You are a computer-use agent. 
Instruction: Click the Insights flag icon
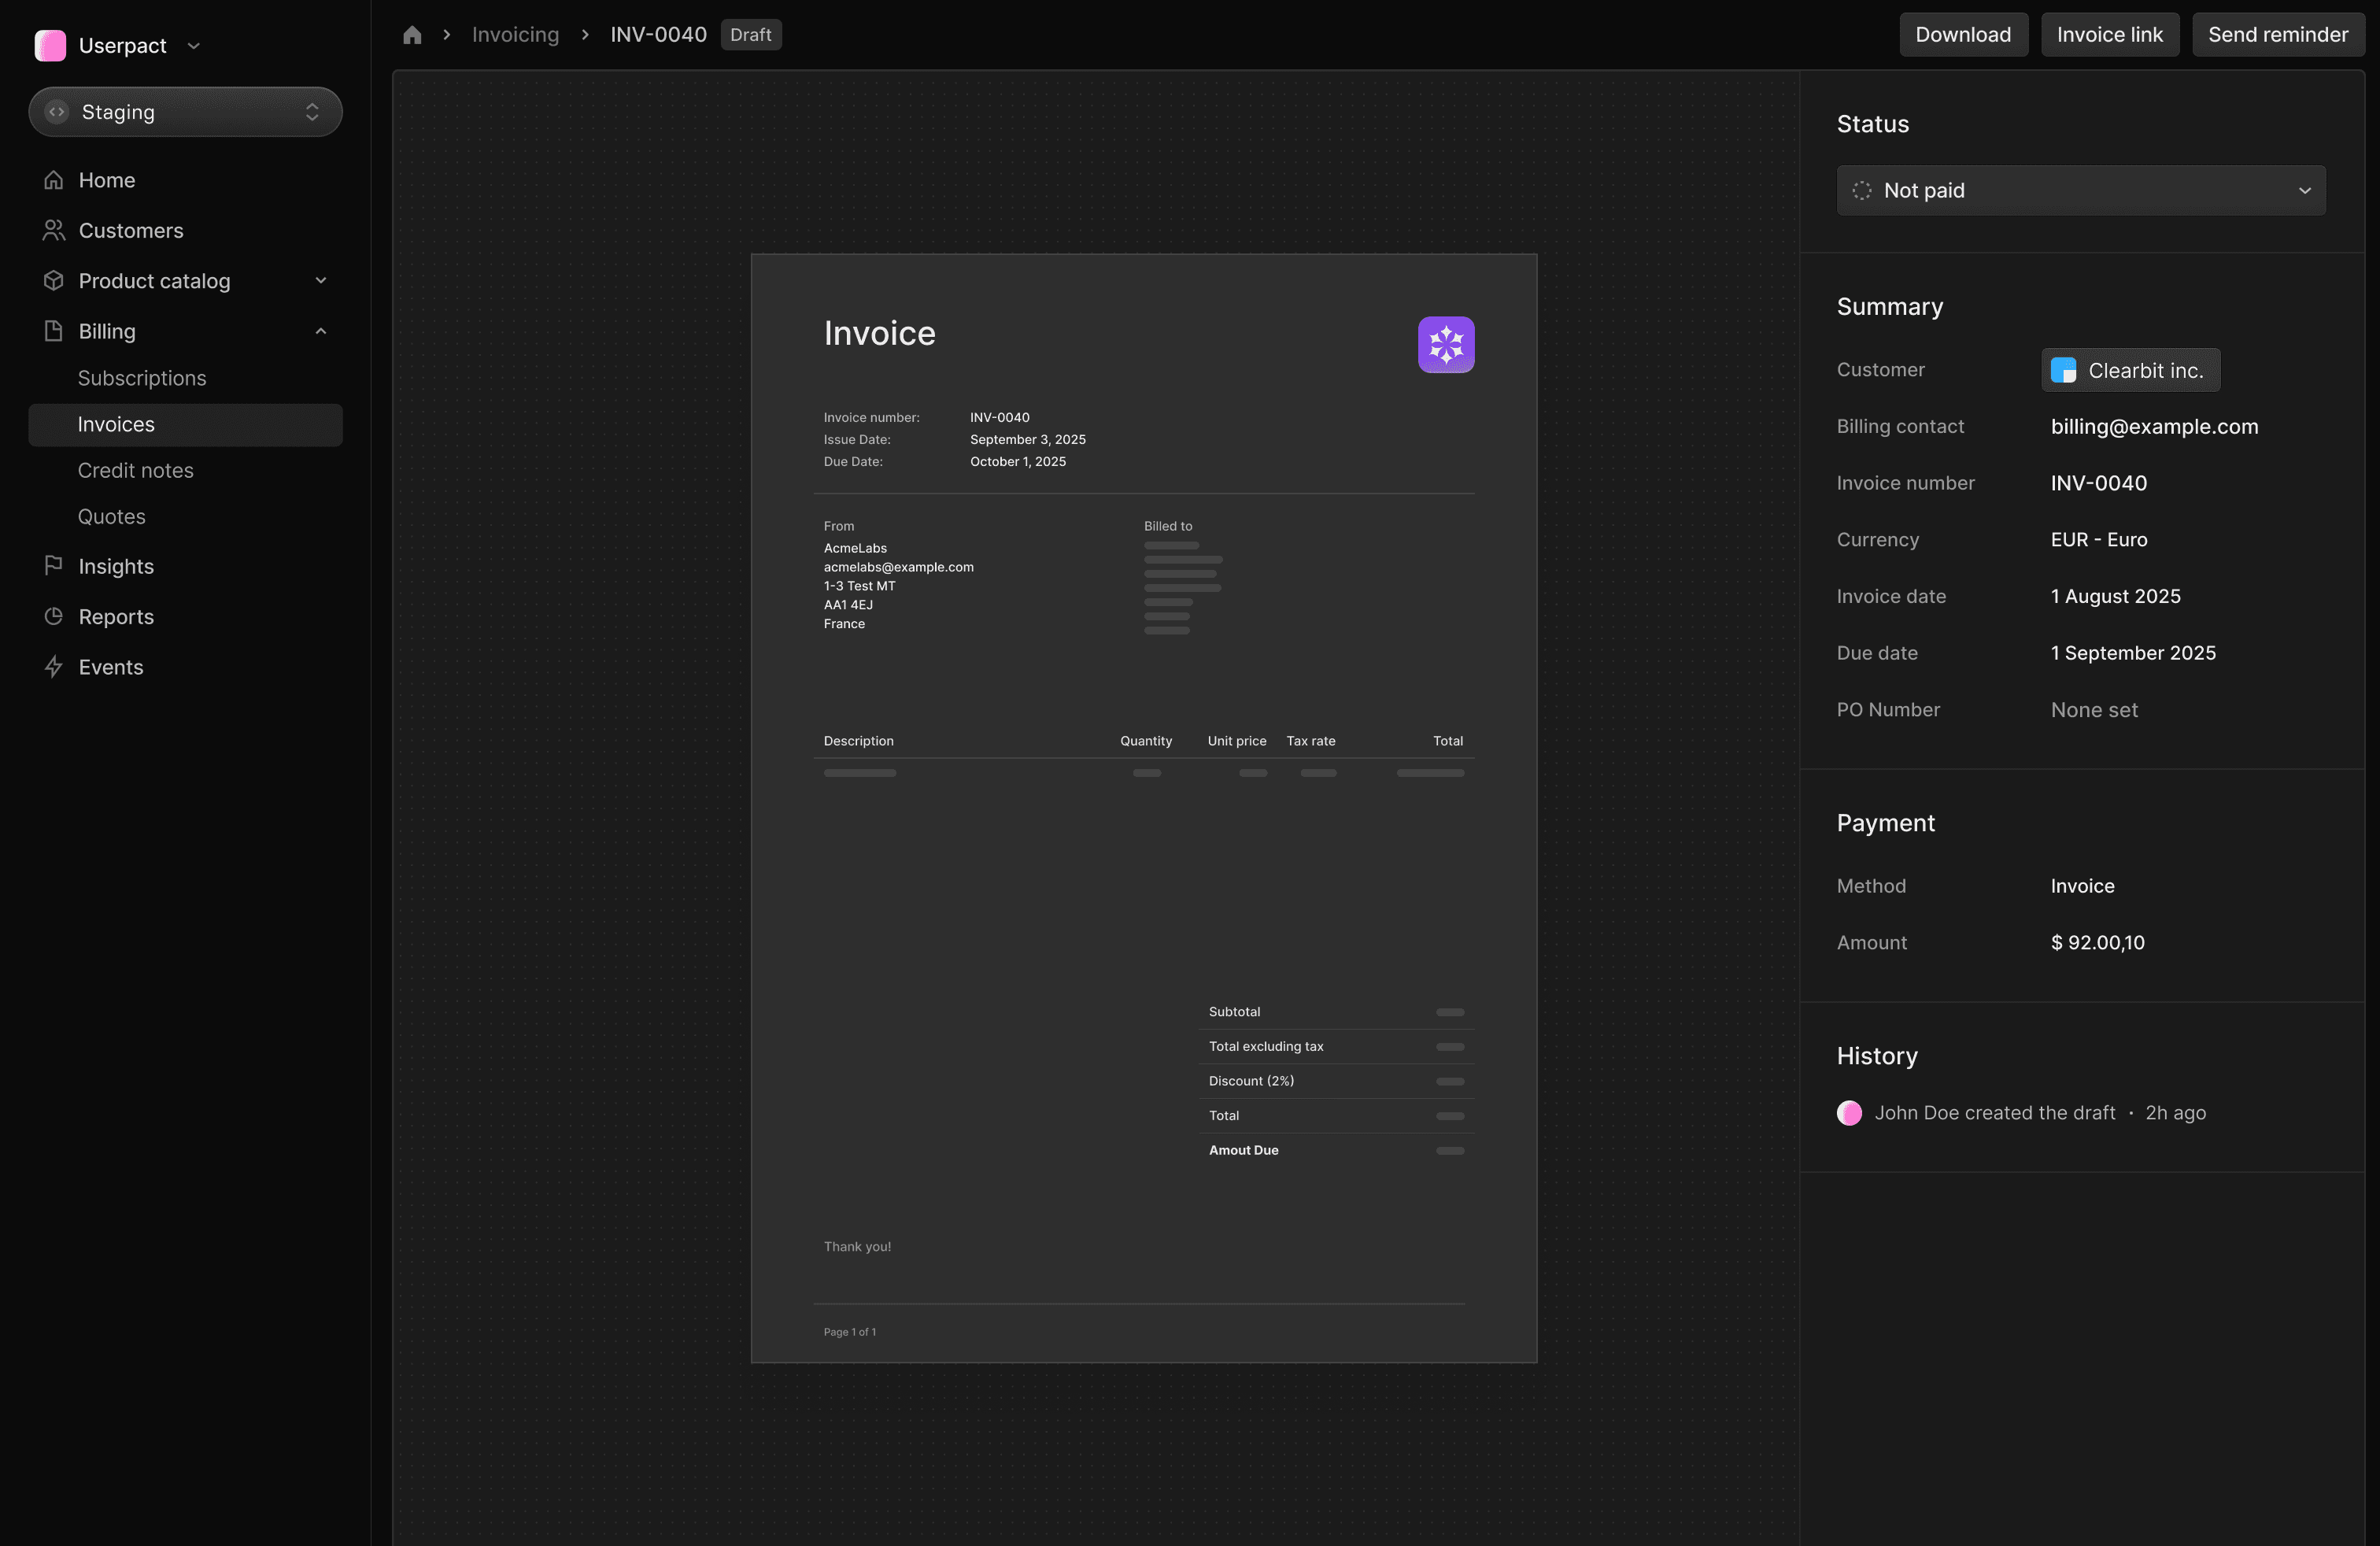[x=54, y=566]
